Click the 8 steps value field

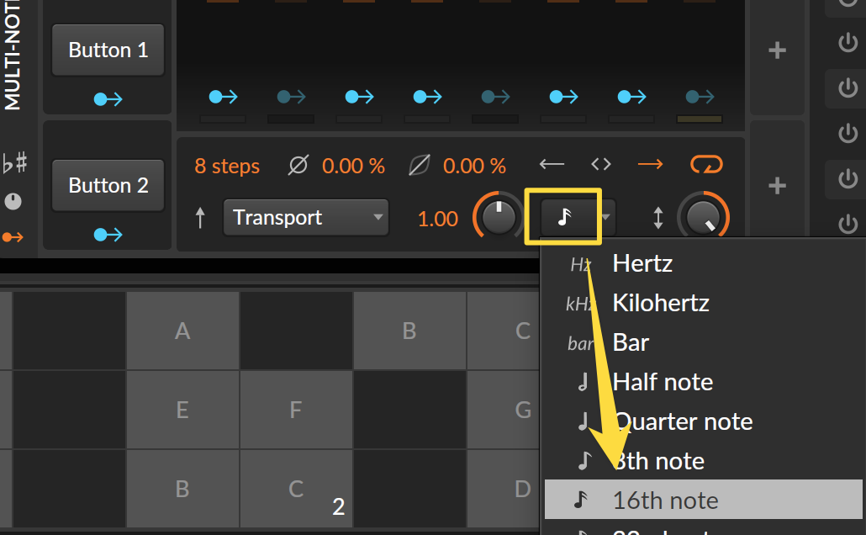tap(227, 166)
